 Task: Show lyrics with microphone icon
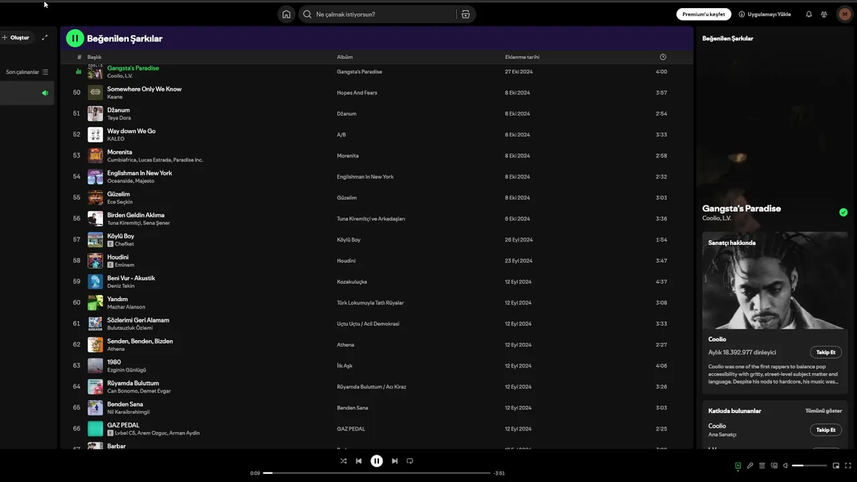click(x=750, y=465)
